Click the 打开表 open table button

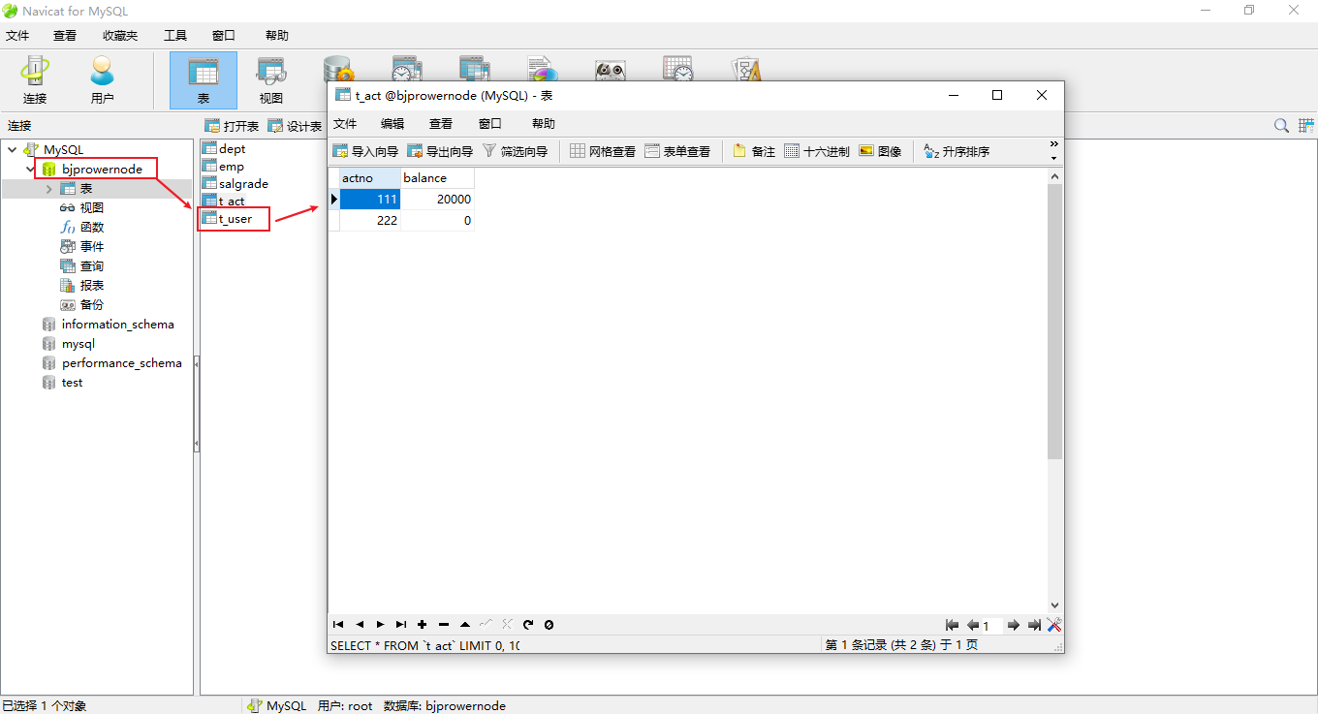tap(232, 126)
